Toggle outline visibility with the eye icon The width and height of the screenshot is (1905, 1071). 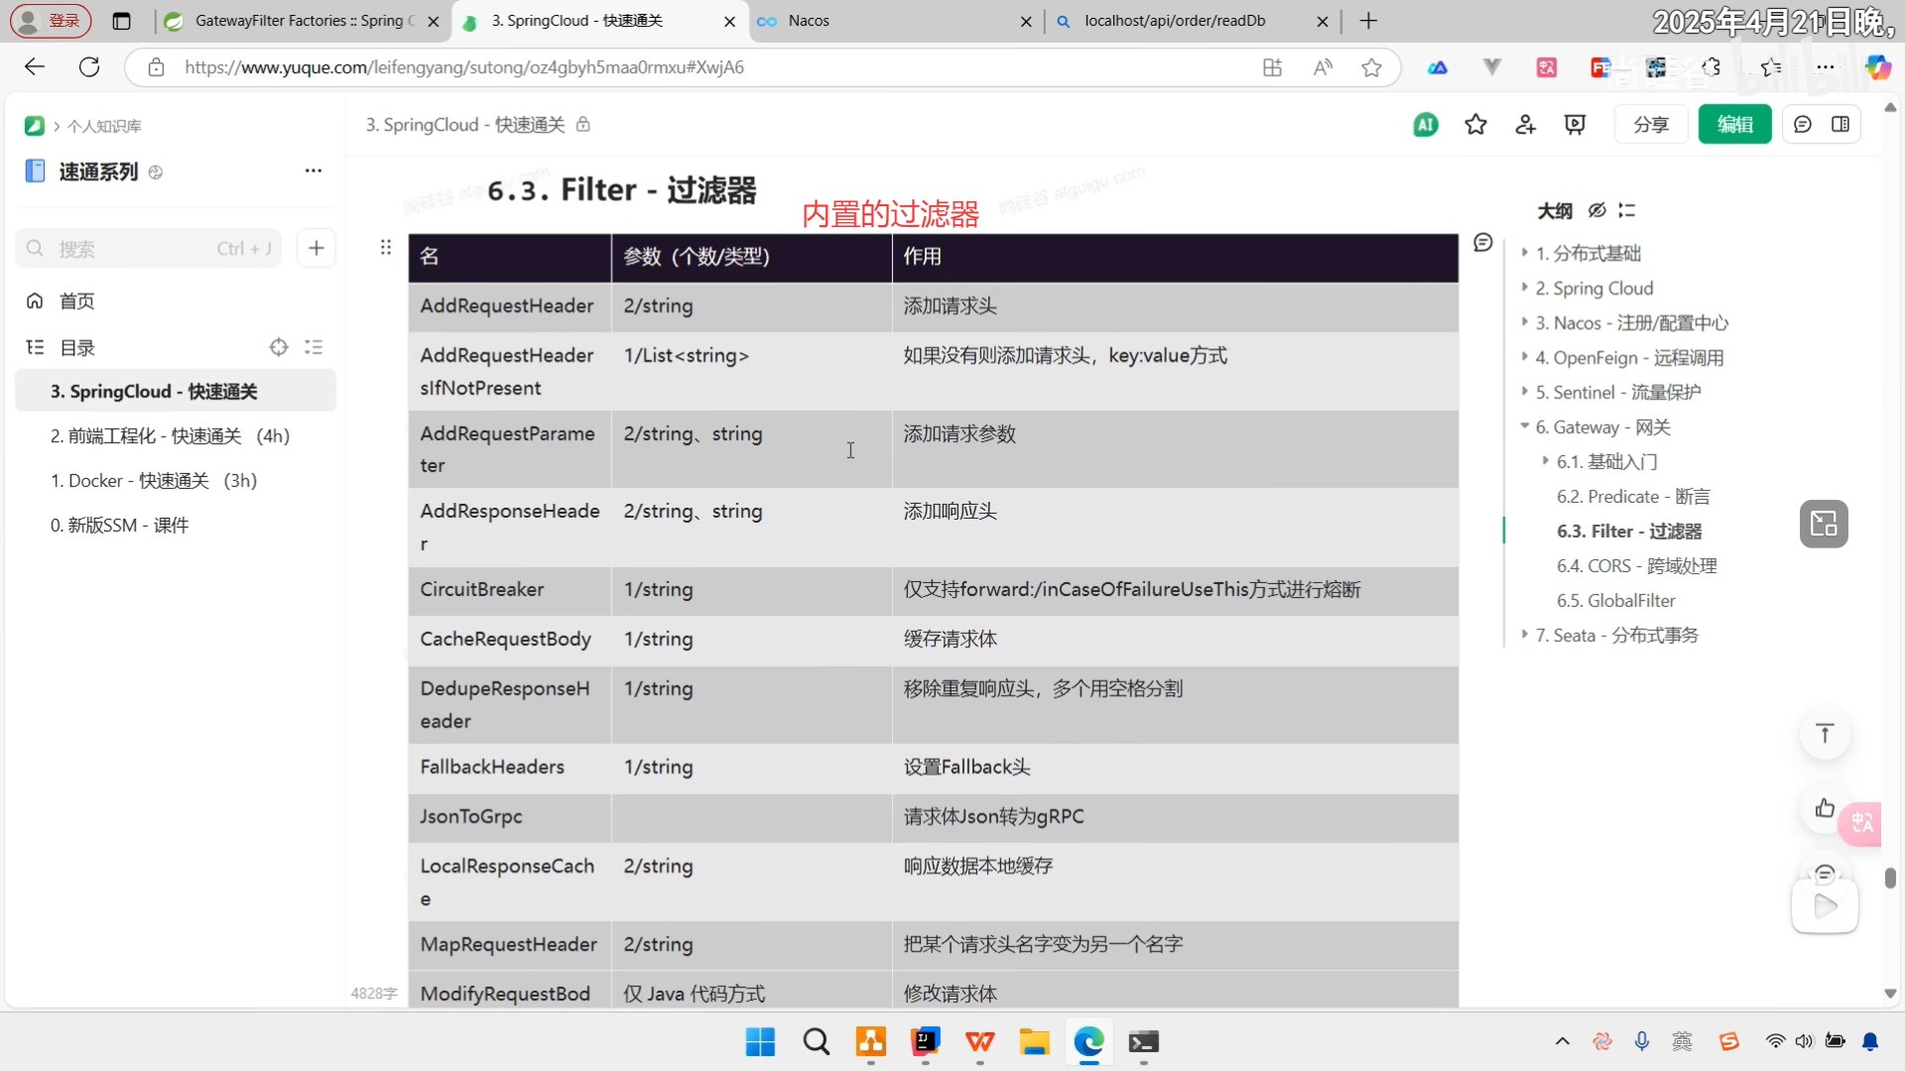point(1596,210)
